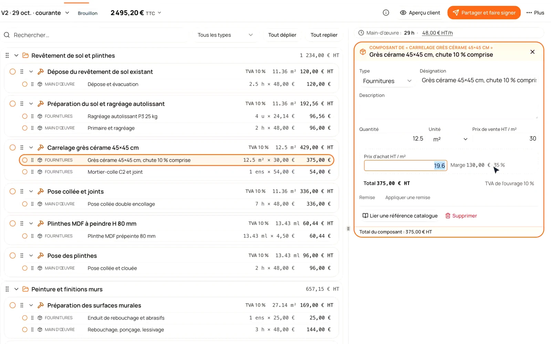
Task: Collapse Revêtement de sol et plinthes section
Action: (x=16, y=55)
